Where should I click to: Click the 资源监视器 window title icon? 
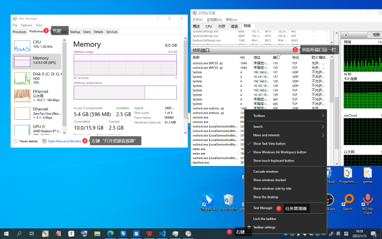pyautogui.click(x=194, y=13)
